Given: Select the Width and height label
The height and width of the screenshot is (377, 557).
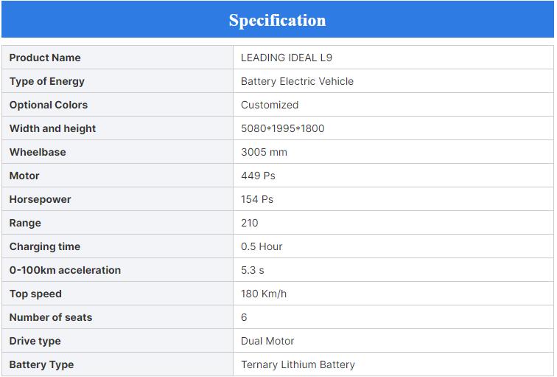Looking at the screenshot, I should click(52, 128).
